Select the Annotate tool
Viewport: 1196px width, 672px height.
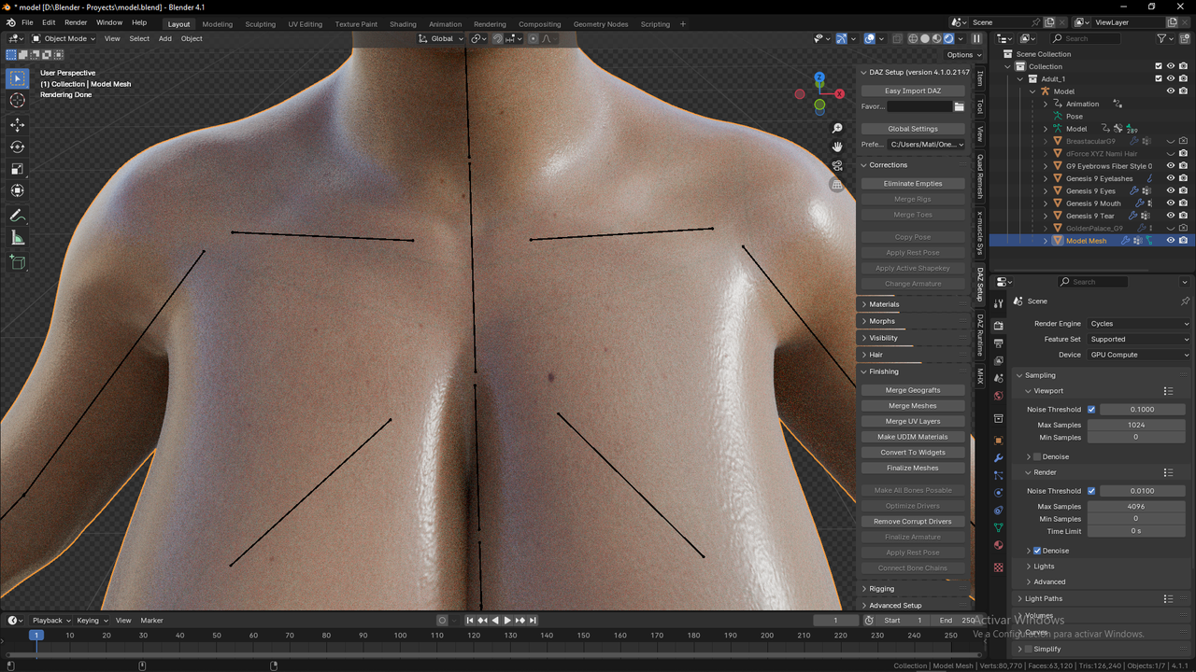(x=18, y=216)
